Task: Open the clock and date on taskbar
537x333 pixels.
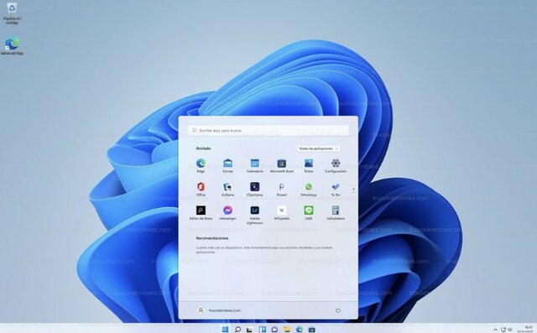Action: click(525, 330)
